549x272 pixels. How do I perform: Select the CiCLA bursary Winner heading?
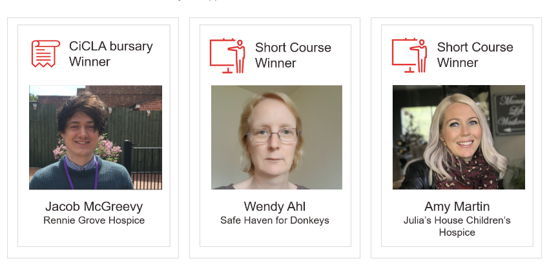110,54
